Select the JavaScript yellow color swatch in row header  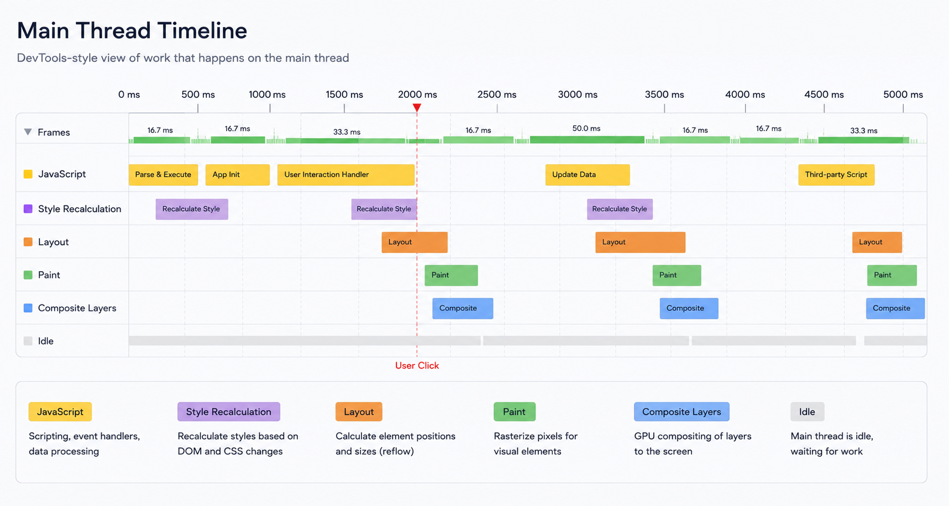[28, 174]
